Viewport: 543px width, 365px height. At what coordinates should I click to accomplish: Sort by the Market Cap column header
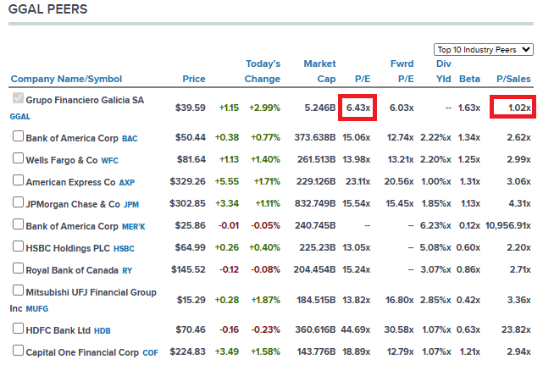tap(319, 71)
